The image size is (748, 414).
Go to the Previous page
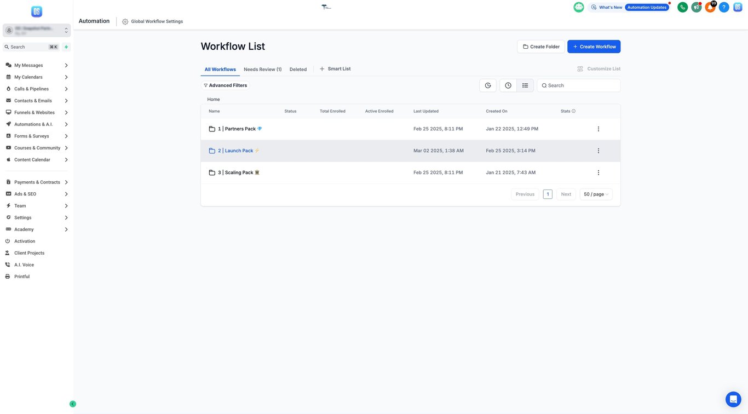click(525, 194)
